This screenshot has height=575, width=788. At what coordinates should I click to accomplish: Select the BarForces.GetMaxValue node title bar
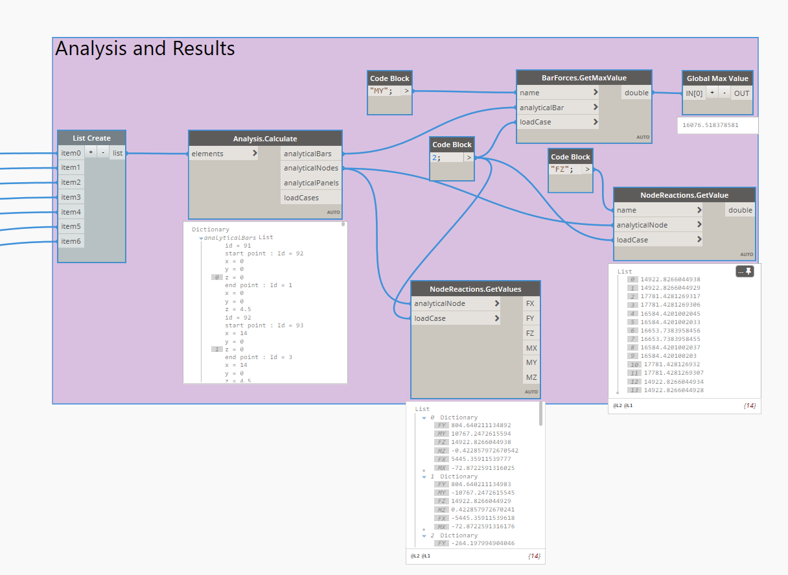coord(584,78)
